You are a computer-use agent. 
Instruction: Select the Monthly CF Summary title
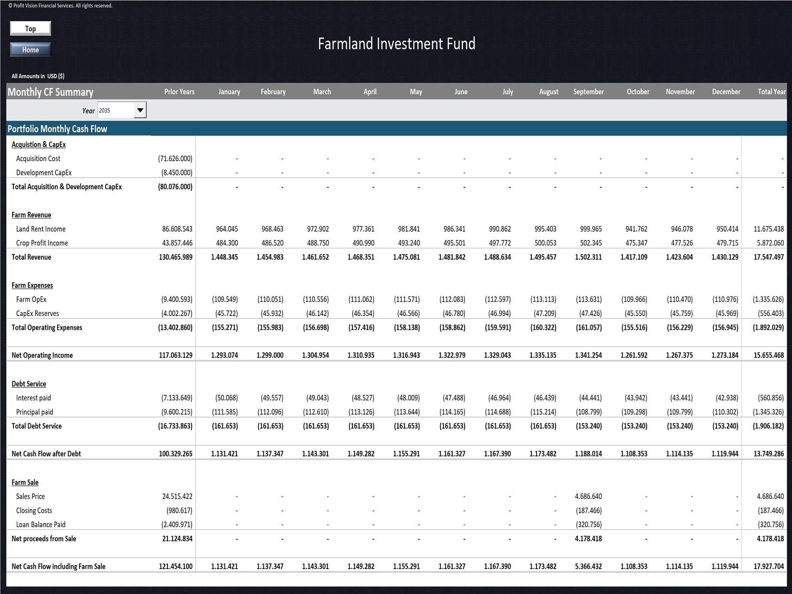coord(51,92)
